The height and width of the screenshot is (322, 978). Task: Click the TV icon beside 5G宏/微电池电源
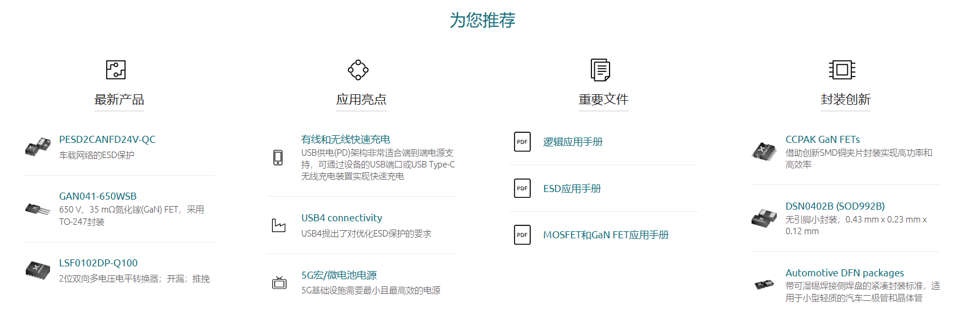tap(279, 283)
